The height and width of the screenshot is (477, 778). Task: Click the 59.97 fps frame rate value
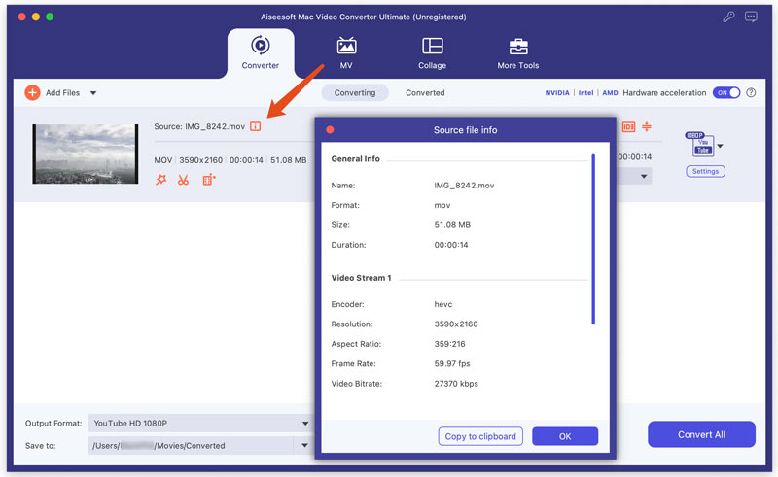[452, 364]
